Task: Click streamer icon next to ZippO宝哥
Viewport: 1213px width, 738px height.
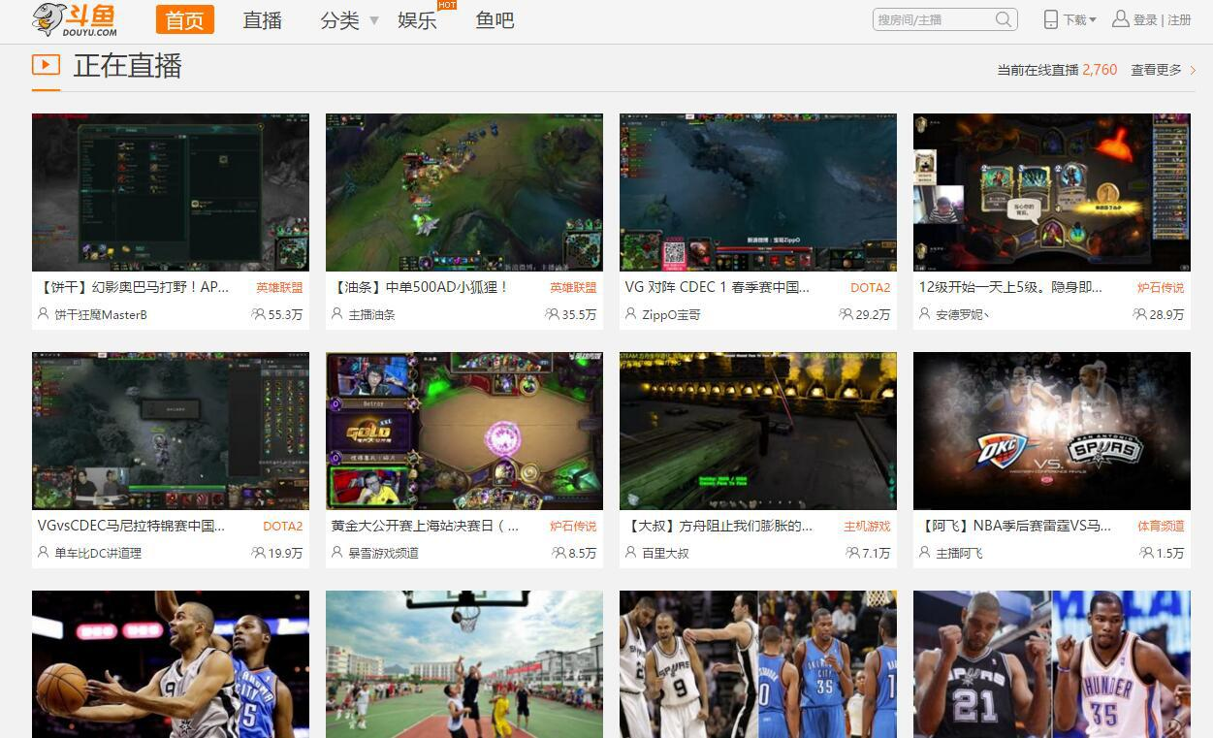Action: (630, 314)
